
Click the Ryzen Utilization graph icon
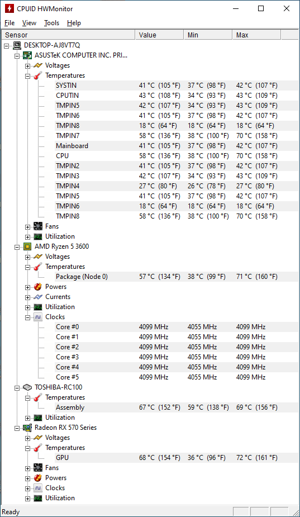click(x=38, y=307)
